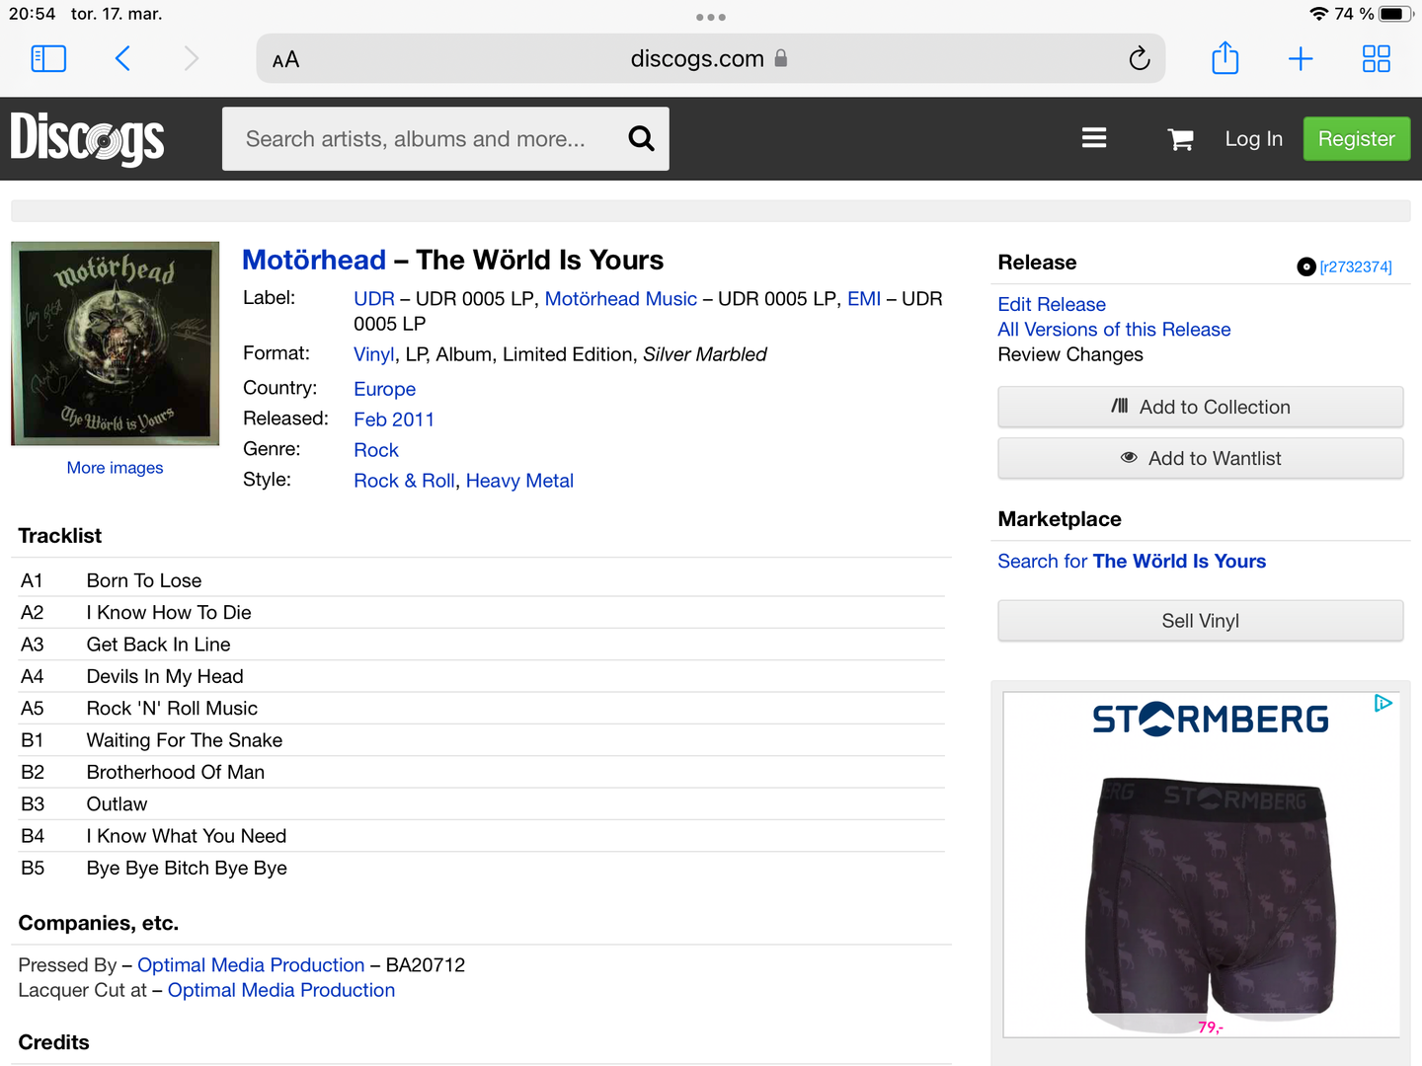Open More images link

pyautogui.click(x=115, y=468)
